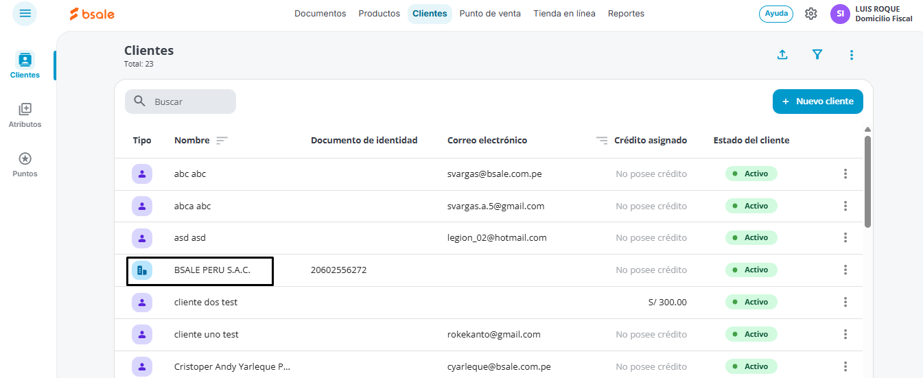
Task: Click email rokekanto@gmail.com
Action: tap(494, 334)
